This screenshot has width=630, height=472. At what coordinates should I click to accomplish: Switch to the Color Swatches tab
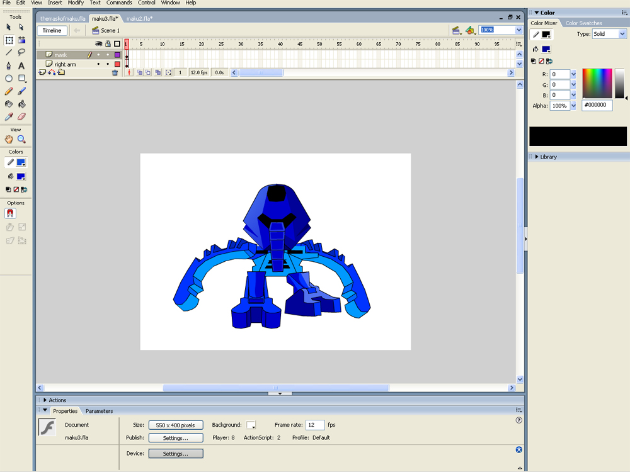pyautogui.click(x=583, y=23)
